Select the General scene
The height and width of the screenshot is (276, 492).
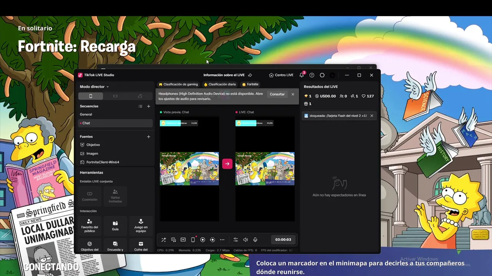tap(115, 114)
